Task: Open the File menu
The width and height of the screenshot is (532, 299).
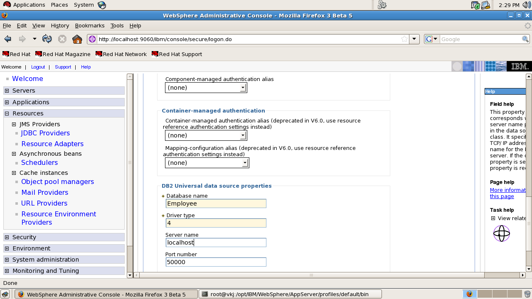Action: tap(7, 25)
